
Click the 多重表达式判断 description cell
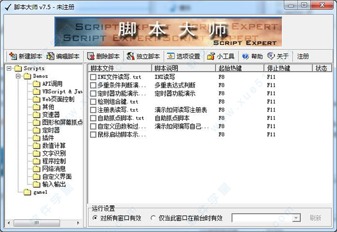175,85
